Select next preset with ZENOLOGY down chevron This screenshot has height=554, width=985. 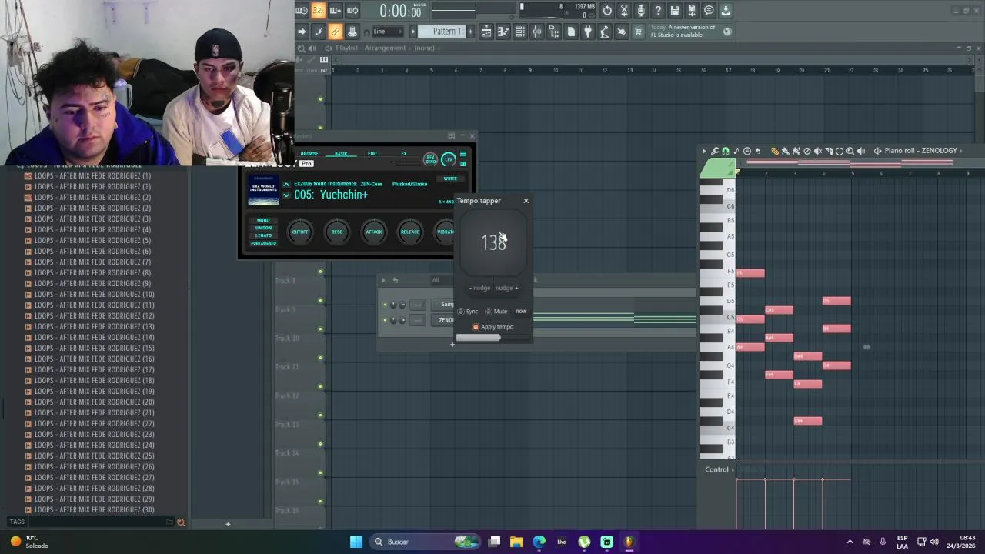pyautogui.click(x=286, y=195)
